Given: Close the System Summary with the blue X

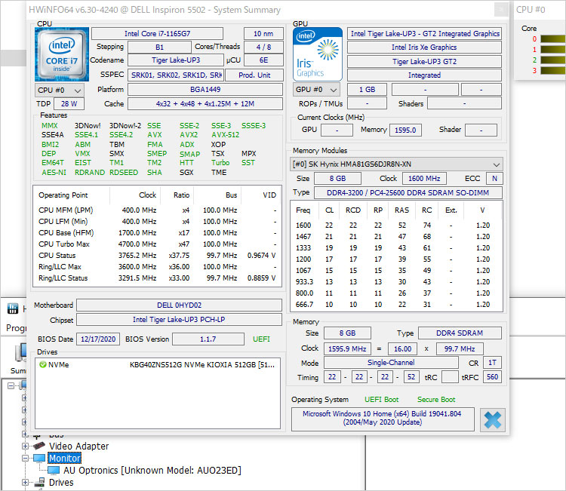Looking at the screenshot, I should pyautogui.click(x=492, y=420).
